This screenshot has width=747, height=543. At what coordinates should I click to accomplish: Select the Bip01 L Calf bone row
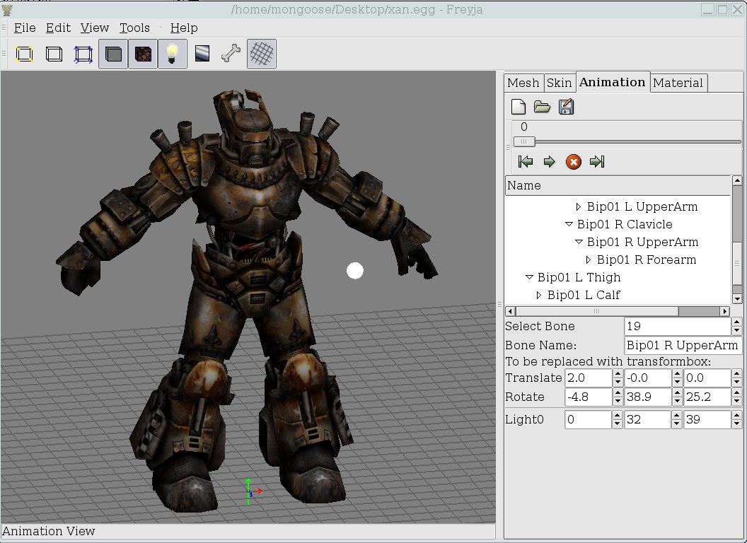pos(618,296)
